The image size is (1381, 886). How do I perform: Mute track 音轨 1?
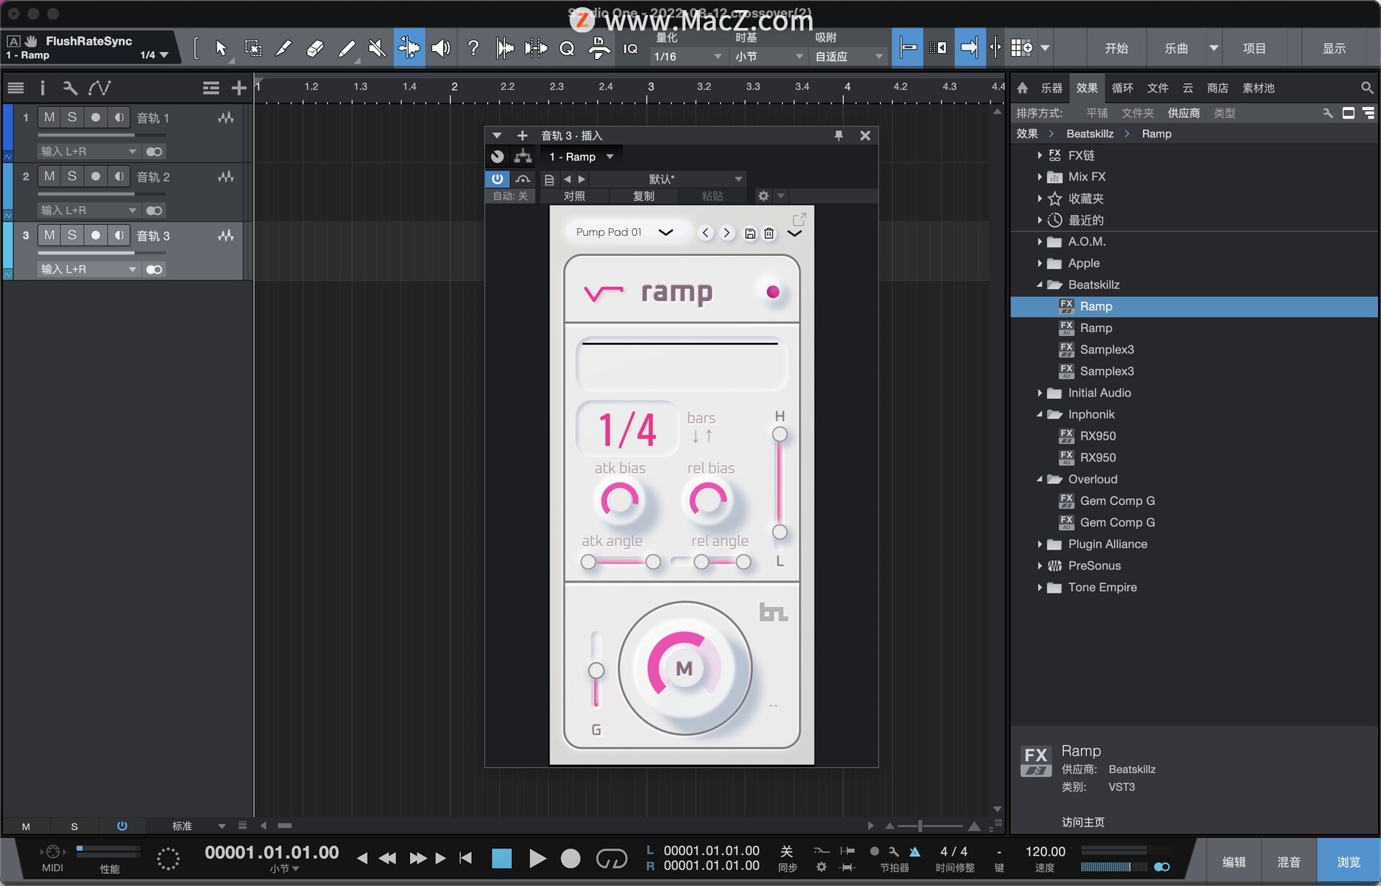(x=50, y=117)
